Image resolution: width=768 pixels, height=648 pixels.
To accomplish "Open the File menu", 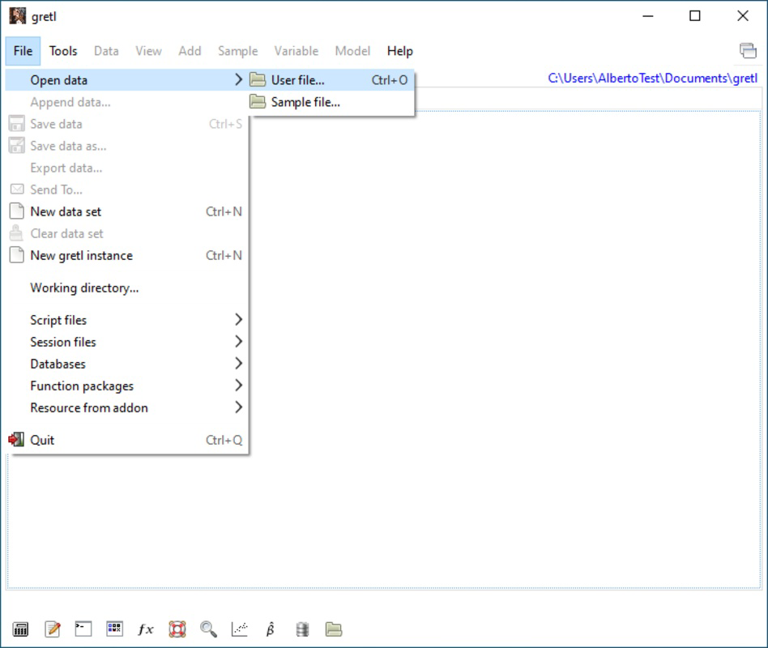I will coord(23,51).
